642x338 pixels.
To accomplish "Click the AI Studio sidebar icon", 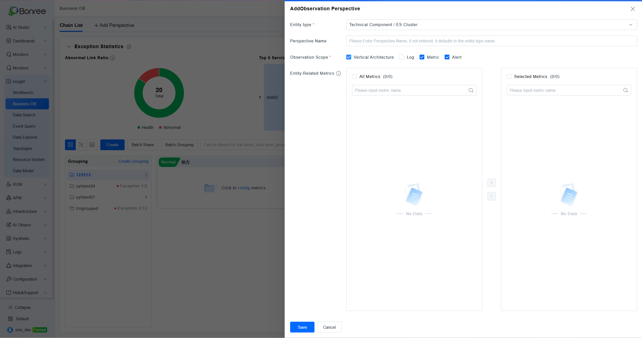I will 9,27.
